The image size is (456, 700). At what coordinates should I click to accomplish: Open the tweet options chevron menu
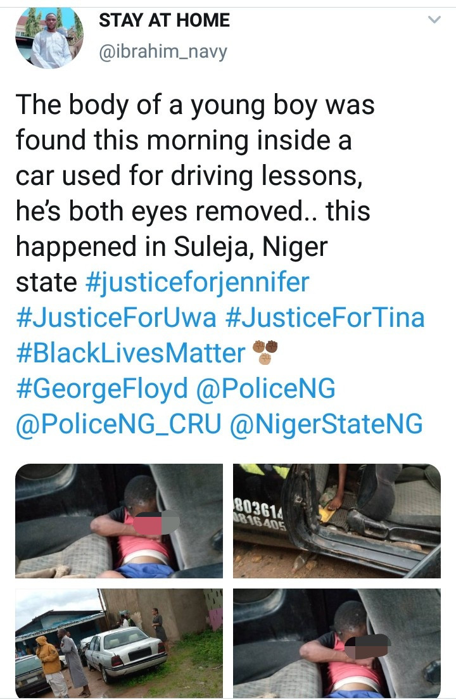click(434, 20)
